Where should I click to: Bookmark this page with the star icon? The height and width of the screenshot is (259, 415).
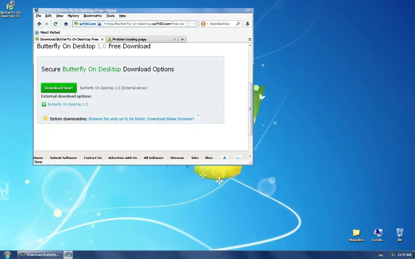[x=189, y=24]
